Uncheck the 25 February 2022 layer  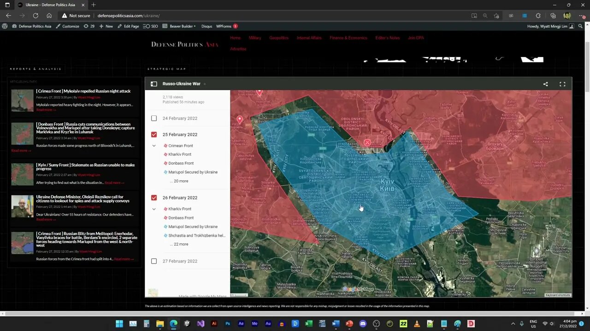coord(154,135)
